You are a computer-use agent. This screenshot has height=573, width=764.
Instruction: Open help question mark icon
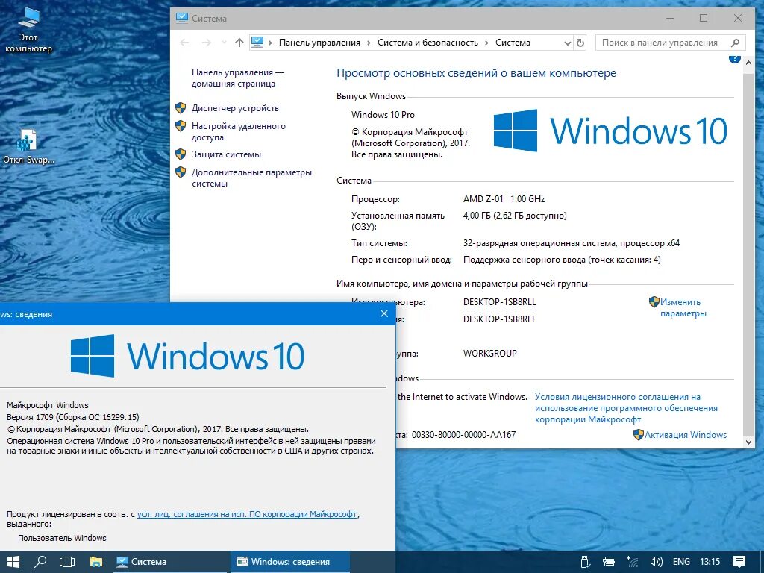734,59
